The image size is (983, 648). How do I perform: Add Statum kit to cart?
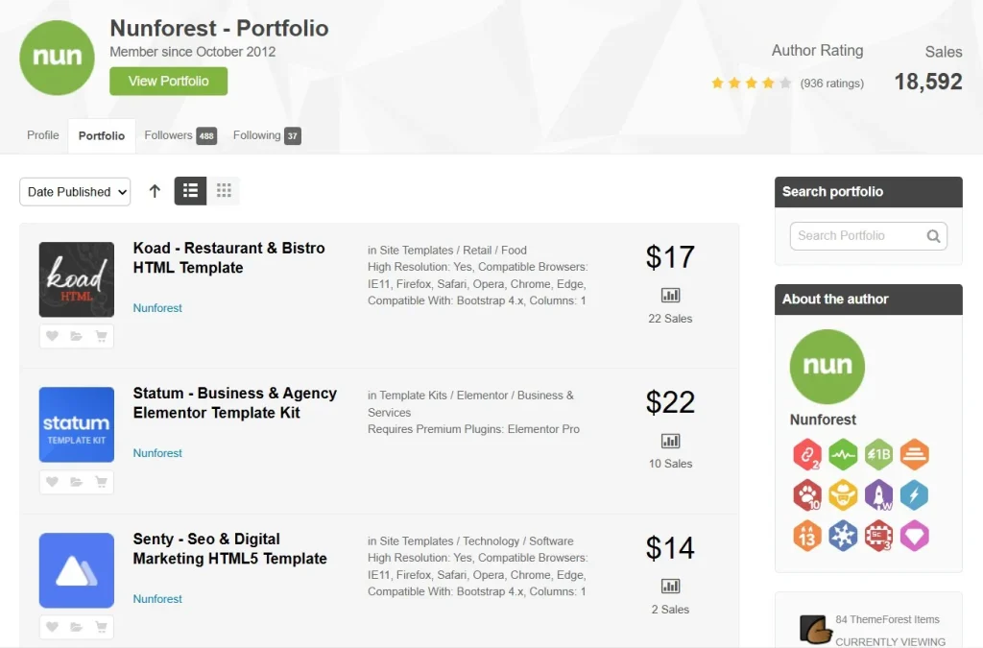pos(101,482)
